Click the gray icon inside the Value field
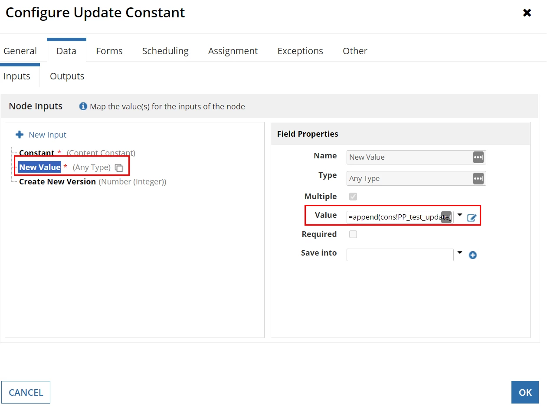The image size is (547, 407). point(446,217)
